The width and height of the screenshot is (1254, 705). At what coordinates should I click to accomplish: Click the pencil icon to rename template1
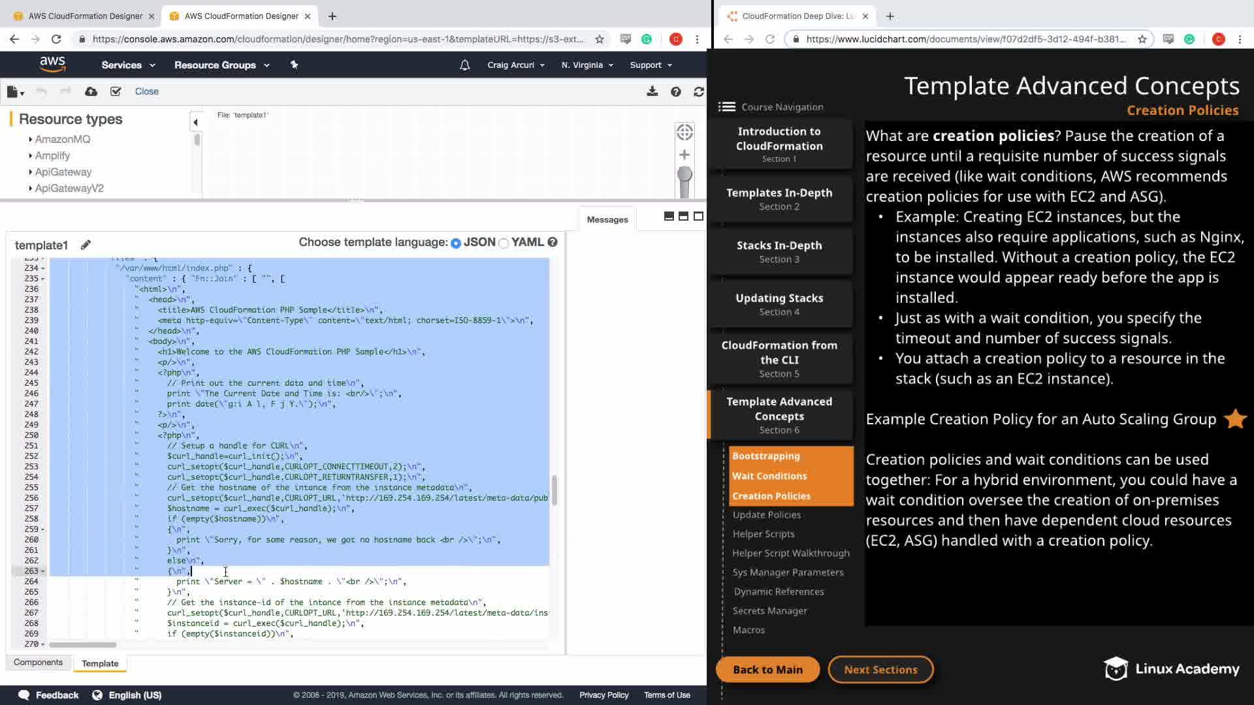click(x=86, y=245)
